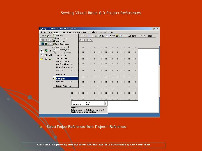
Task: Select the Label (A) toolbox tool
Action: click(50, 51)
